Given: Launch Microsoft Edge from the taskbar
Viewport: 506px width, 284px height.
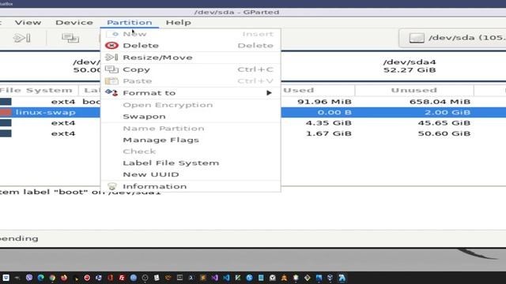Looking at the screenshot, I should click(x=41, y=278).
